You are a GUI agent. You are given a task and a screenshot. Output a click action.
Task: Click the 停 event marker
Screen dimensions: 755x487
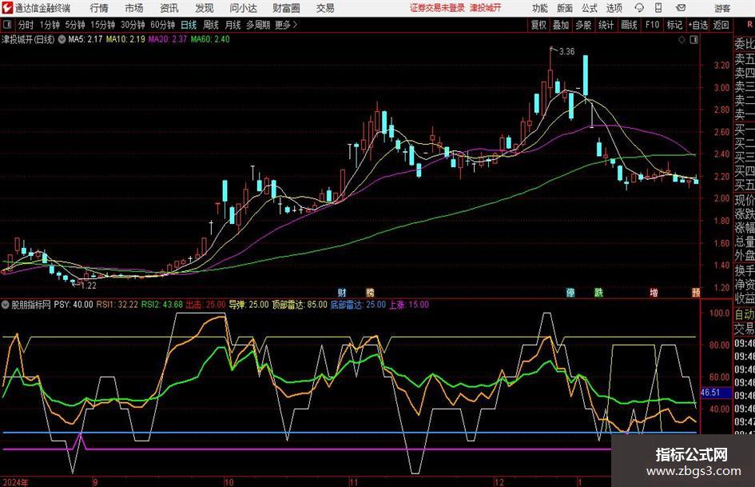pos(570,292)
